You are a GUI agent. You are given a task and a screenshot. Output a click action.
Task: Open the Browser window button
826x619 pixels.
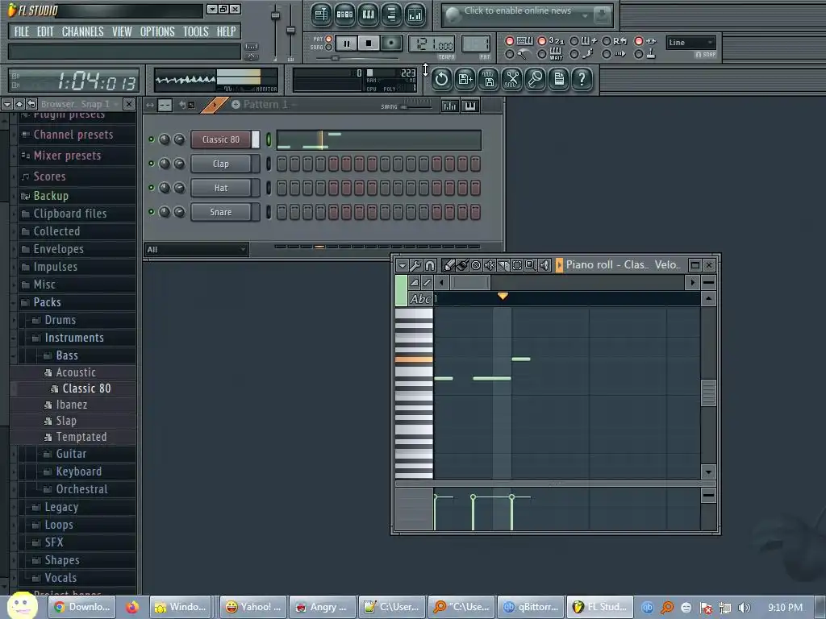click(391, 15)
